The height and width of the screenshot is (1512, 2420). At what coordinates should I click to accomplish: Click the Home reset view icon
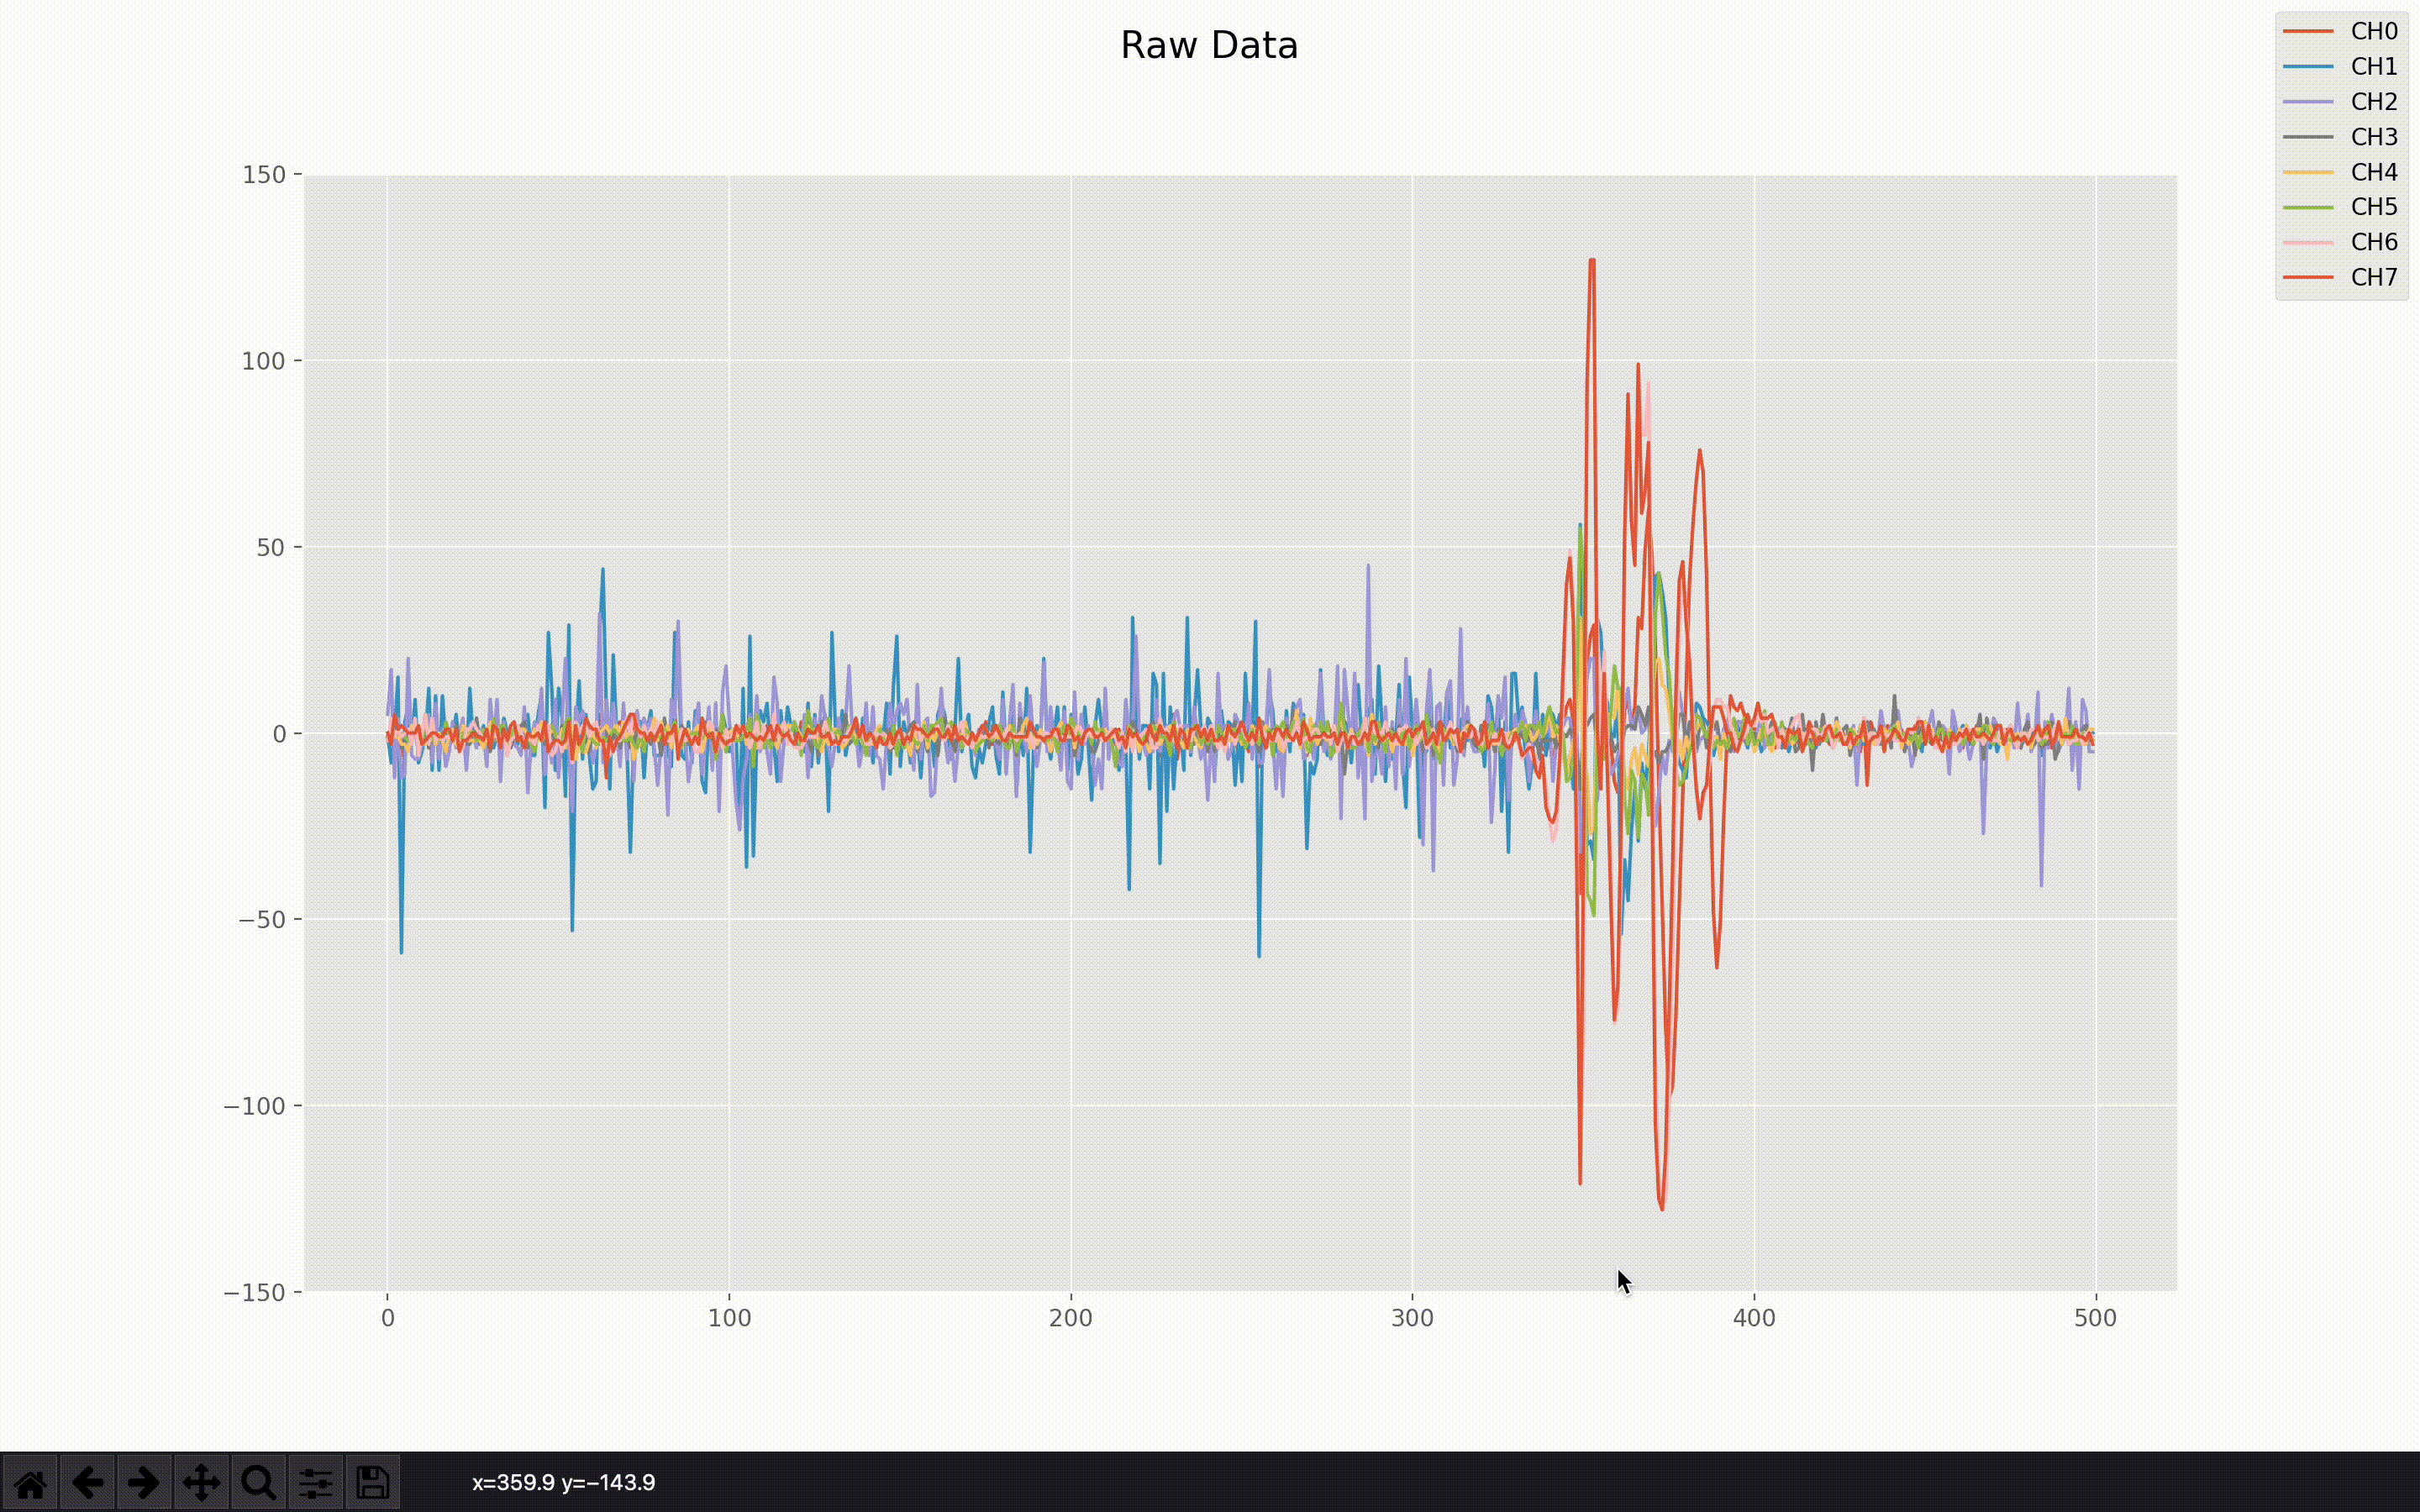30,1483
